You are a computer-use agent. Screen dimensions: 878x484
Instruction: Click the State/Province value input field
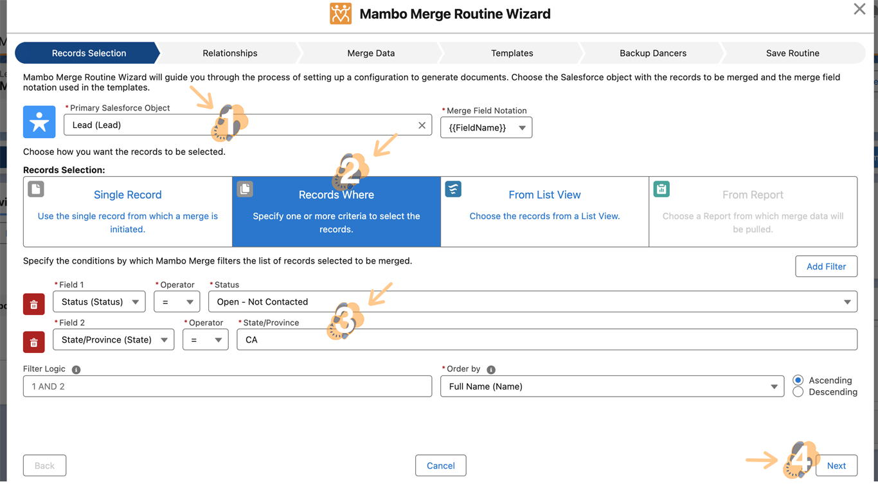pos(546,340)
